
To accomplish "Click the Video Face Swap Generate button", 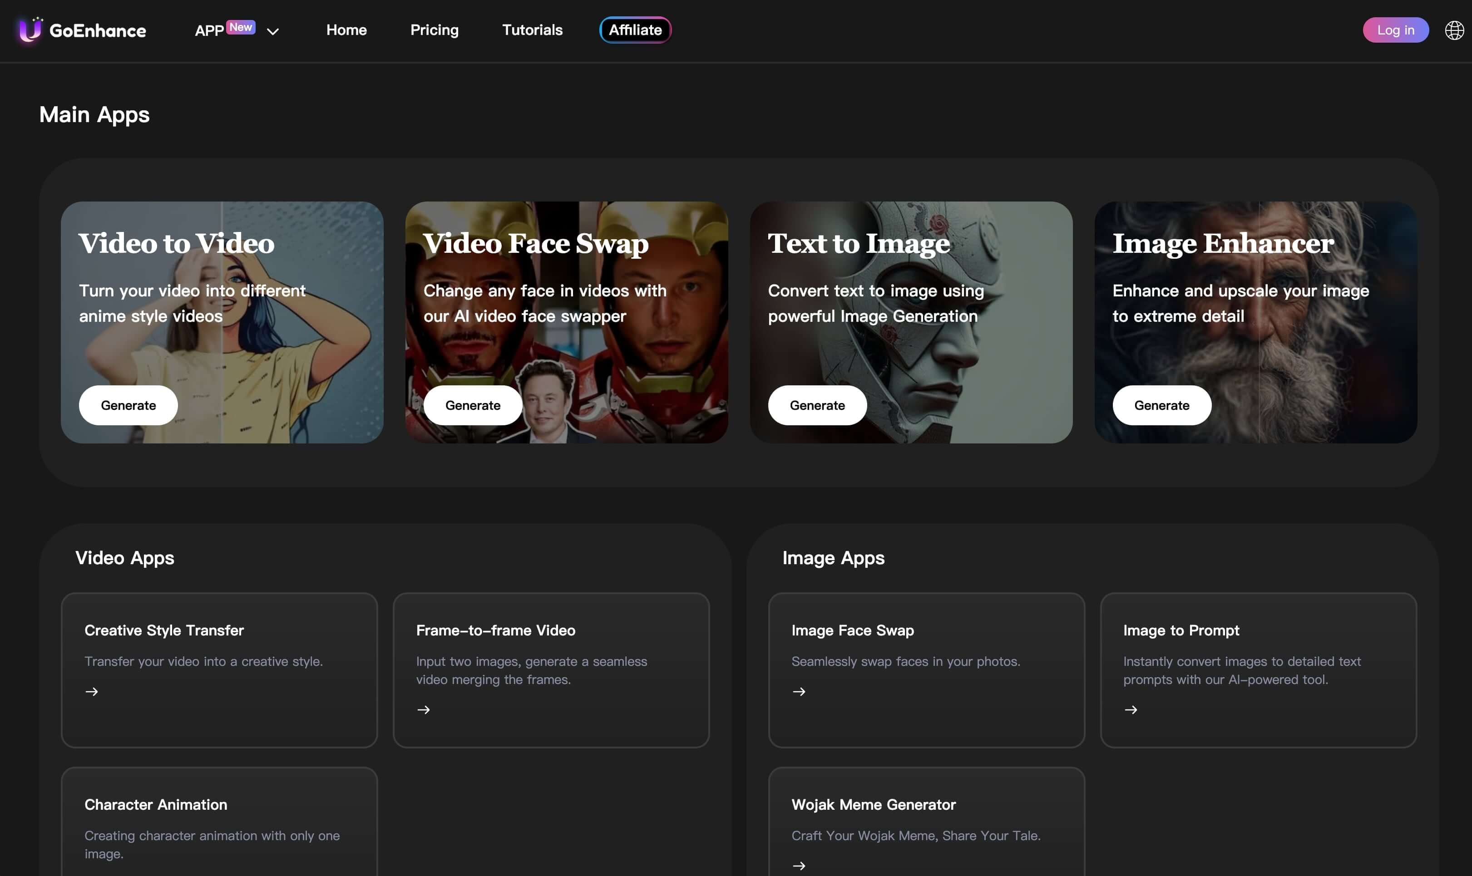I will click(x=472, y=404).
